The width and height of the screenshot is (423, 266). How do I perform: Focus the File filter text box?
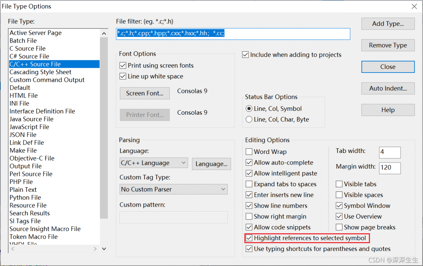click(x=233, y=34)
